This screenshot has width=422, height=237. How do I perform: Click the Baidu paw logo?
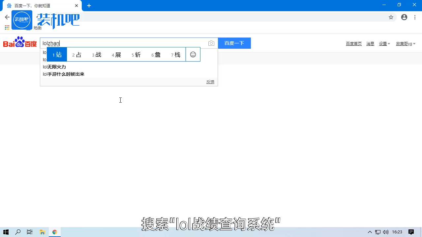point(19,43)
